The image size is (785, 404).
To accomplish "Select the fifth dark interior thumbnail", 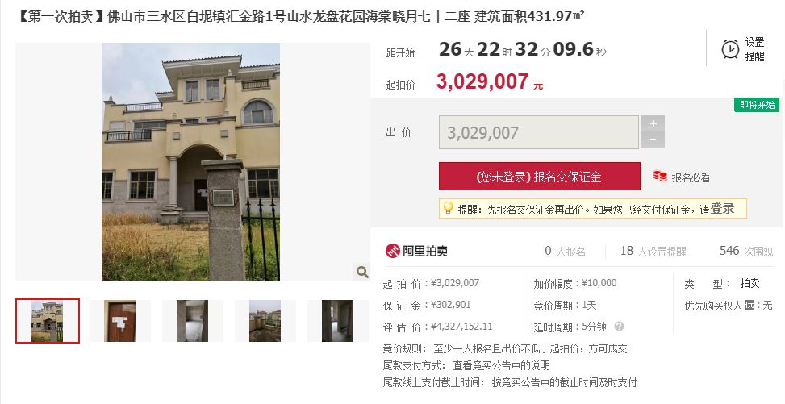I will (x=337, y=321).
